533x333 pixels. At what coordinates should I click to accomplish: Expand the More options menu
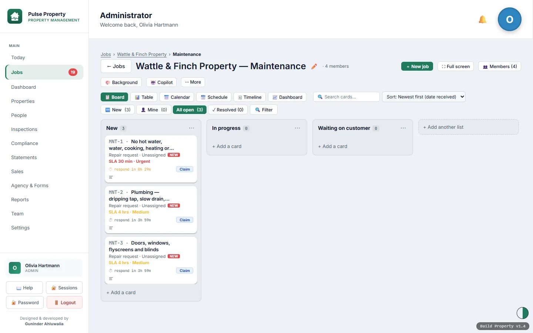[x=193, y=82]
